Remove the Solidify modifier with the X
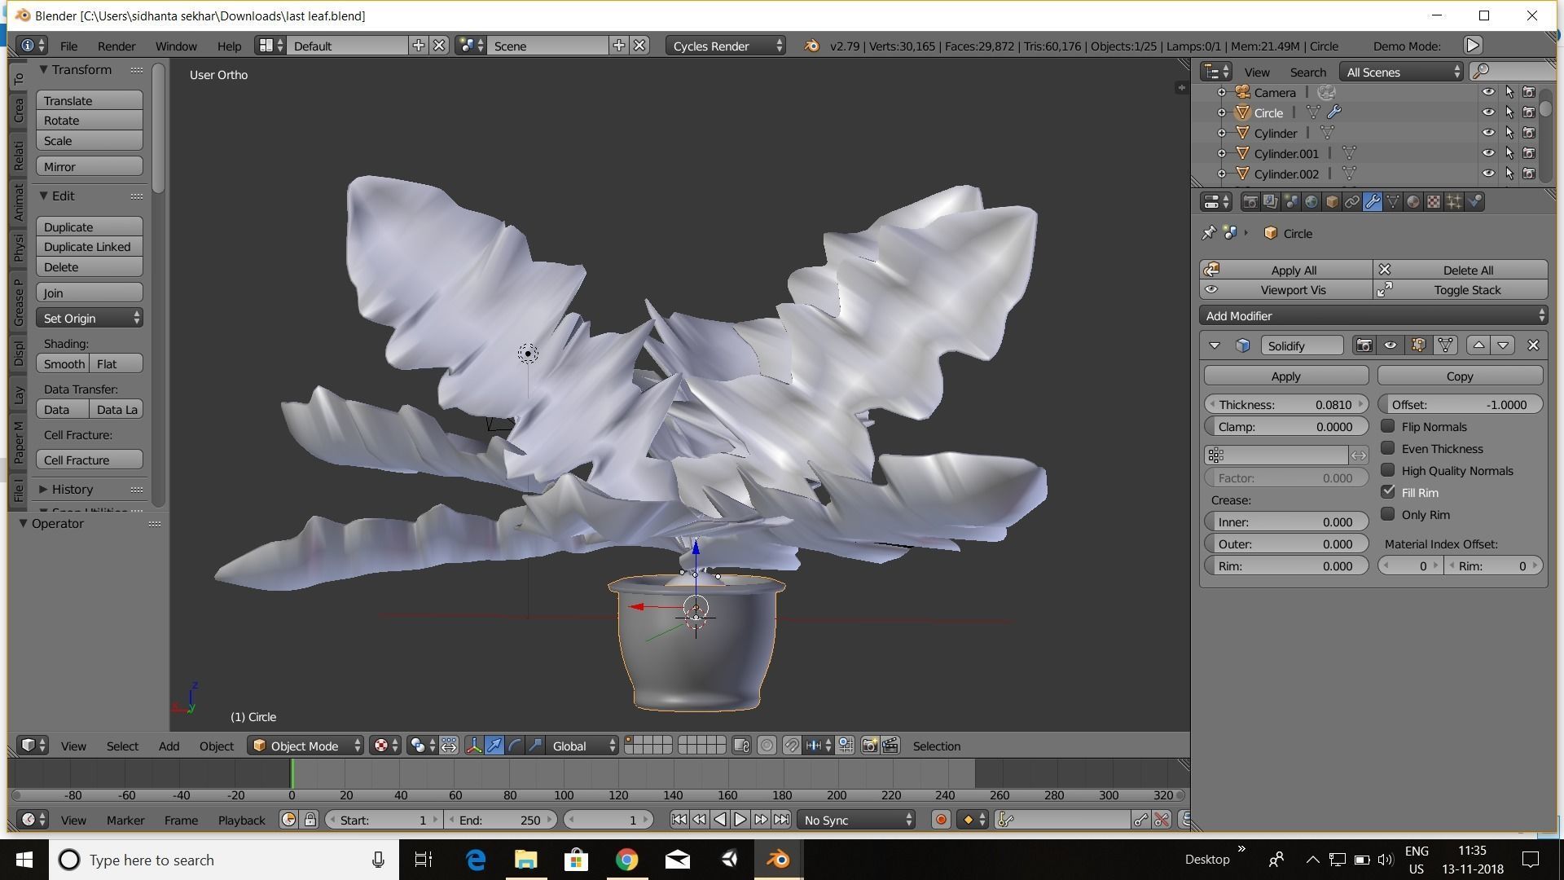 1533,345
